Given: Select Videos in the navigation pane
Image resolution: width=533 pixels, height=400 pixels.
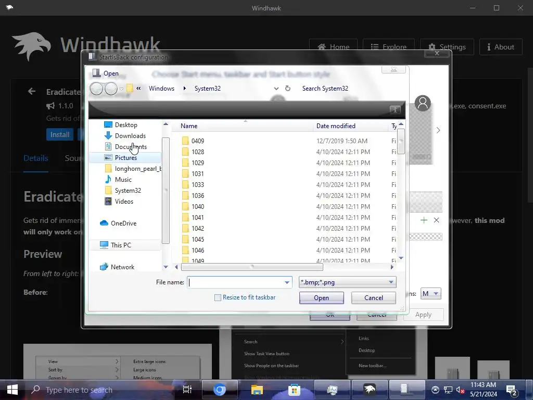Looking at the screenshot, I should point(124,202).
